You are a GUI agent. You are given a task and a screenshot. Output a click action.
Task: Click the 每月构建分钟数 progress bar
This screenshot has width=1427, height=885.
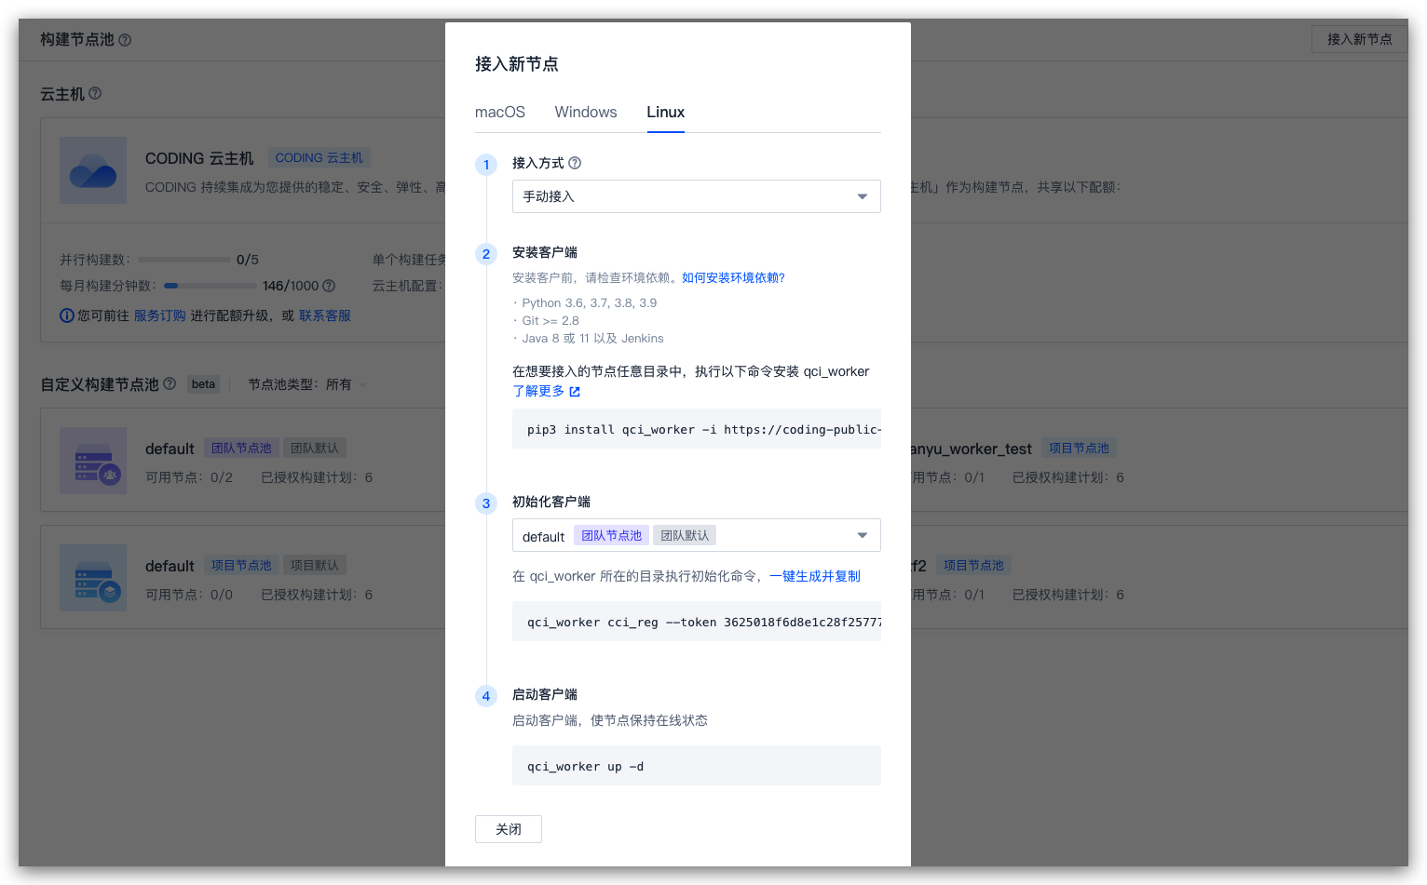(x=211, y=286)
